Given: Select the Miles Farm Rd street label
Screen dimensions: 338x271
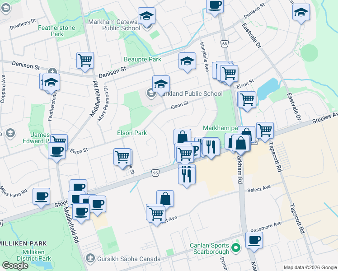Looking at the screenshot, I should [x=14, y=192].
